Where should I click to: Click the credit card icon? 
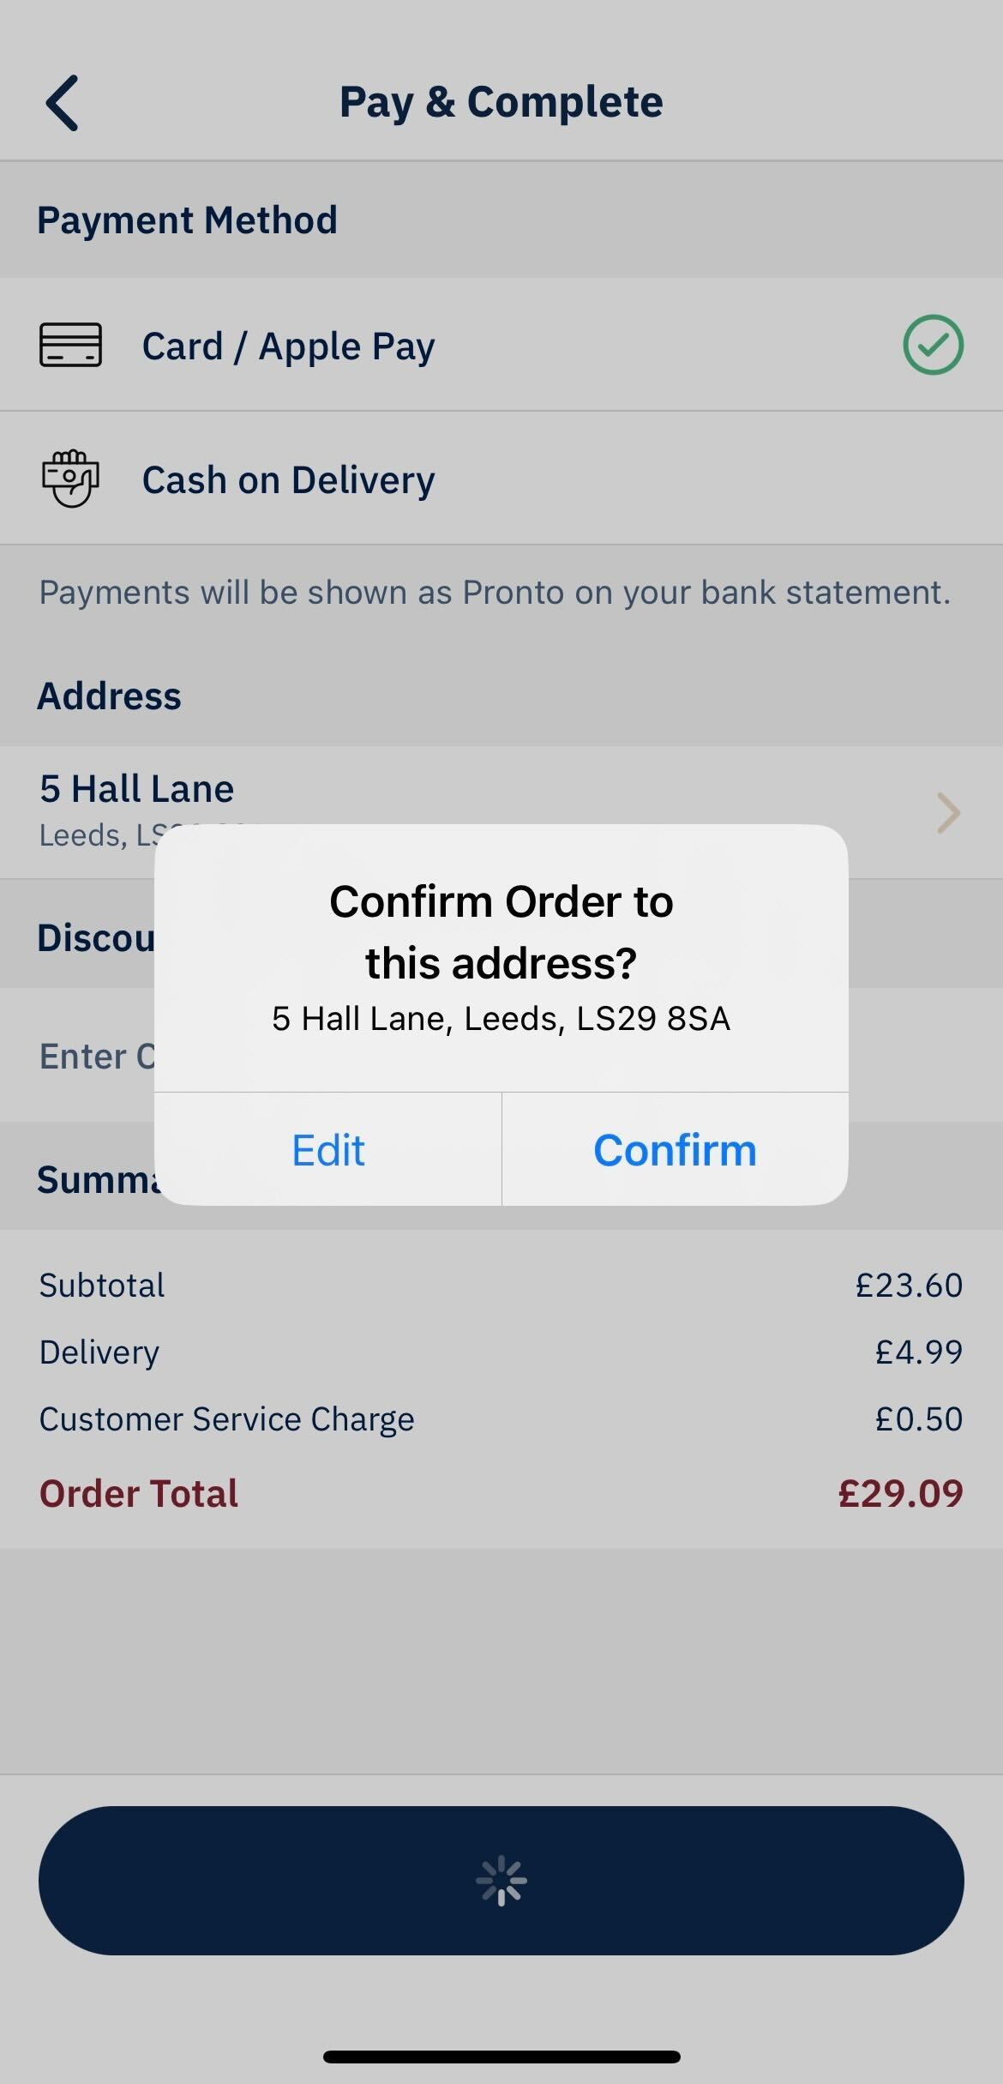click(x=70, y=345)
